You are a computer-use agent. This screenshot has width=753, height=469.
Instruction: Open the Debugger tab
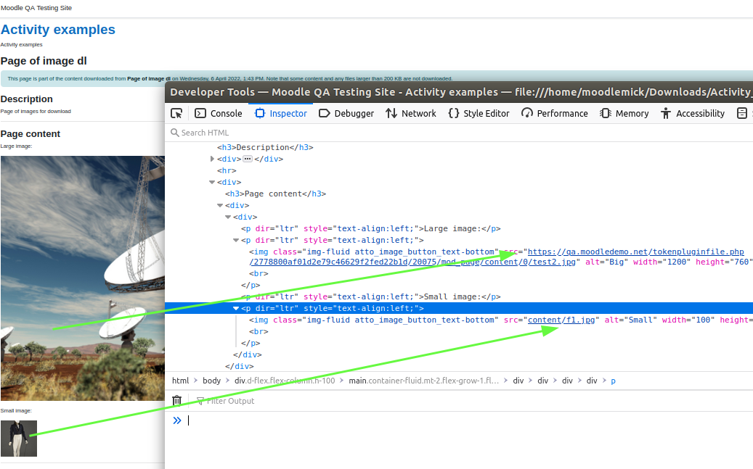346,114
